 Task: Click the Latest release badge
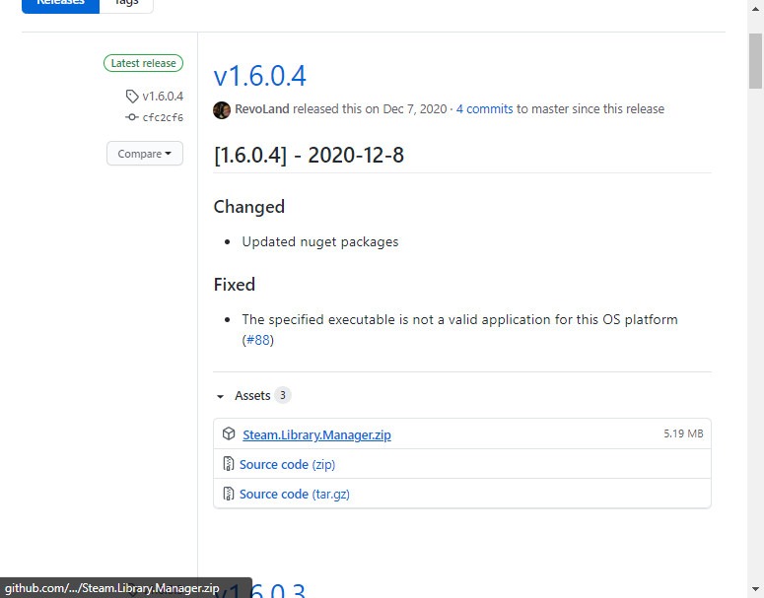tap(143, 63)
